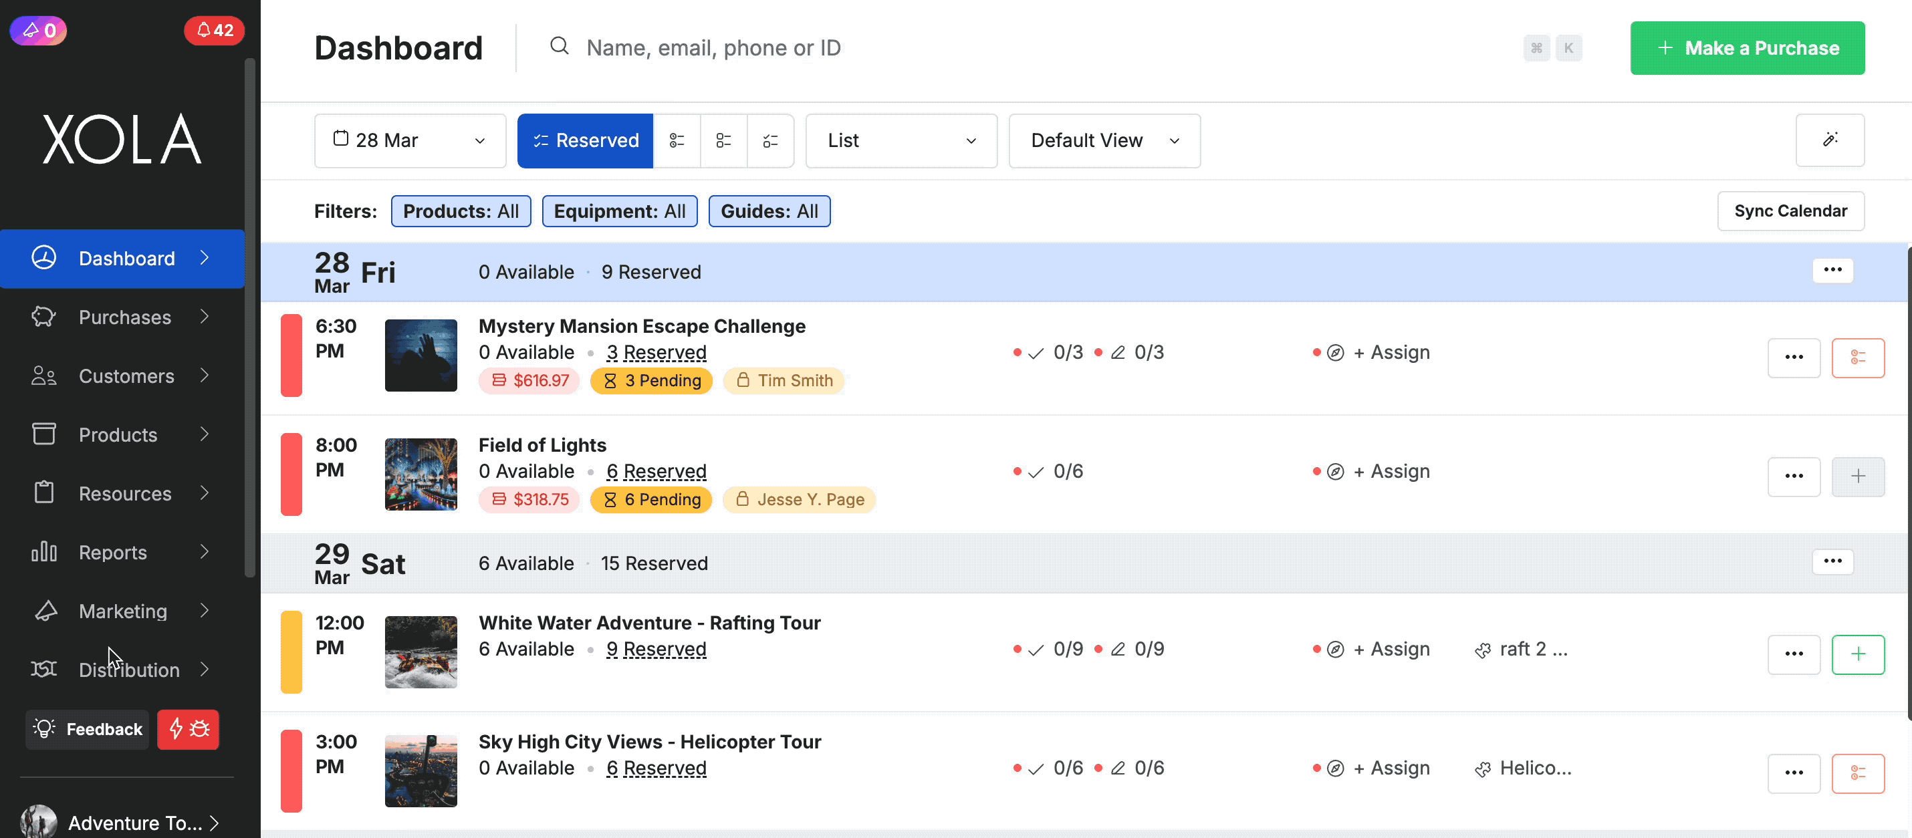Click the red roster icon for Helicopter Tour

point(1858,773)
